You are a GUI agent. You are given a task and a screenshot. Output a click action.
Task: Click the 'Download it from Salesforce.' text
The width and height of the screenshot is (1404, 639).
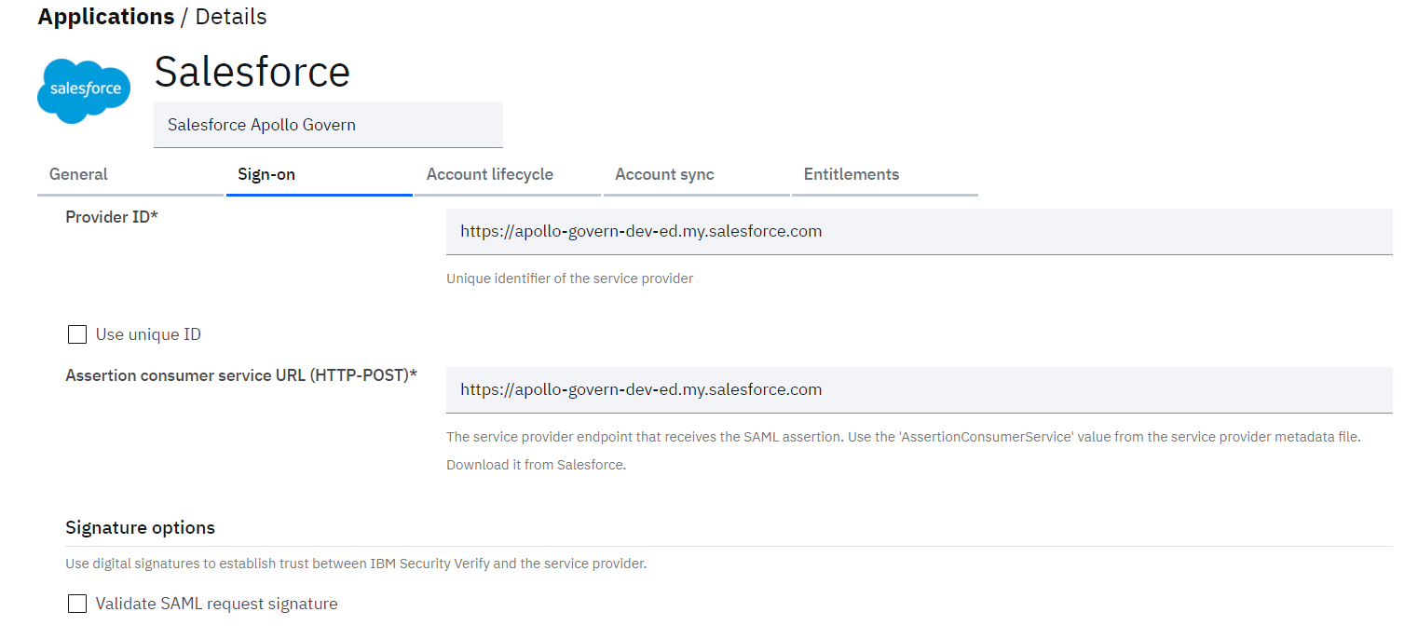[536, 465]
